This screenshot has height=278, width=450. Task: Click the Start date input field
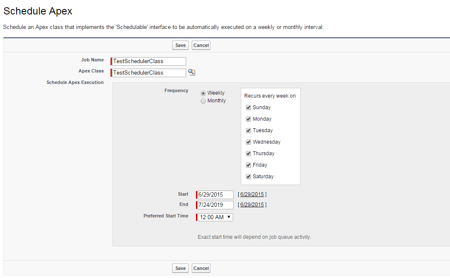pos(214,194)
